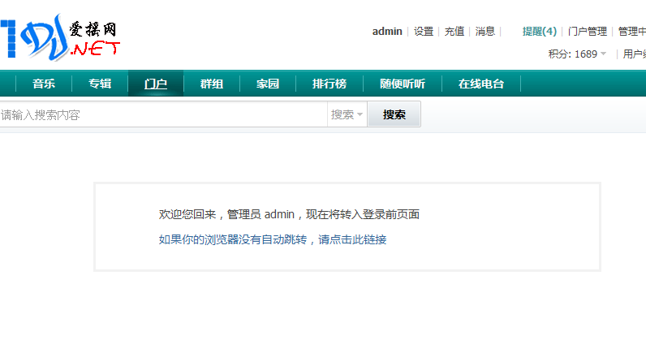
Task: Click the 欢迎您回来 welcome message text
Action: point(289,214)
